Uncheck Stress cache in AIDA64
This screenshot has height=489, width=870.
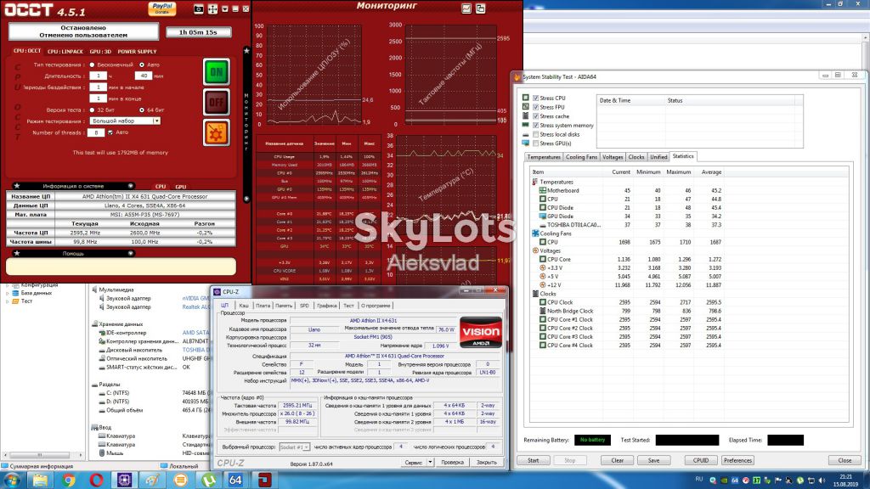click(535, 116)
